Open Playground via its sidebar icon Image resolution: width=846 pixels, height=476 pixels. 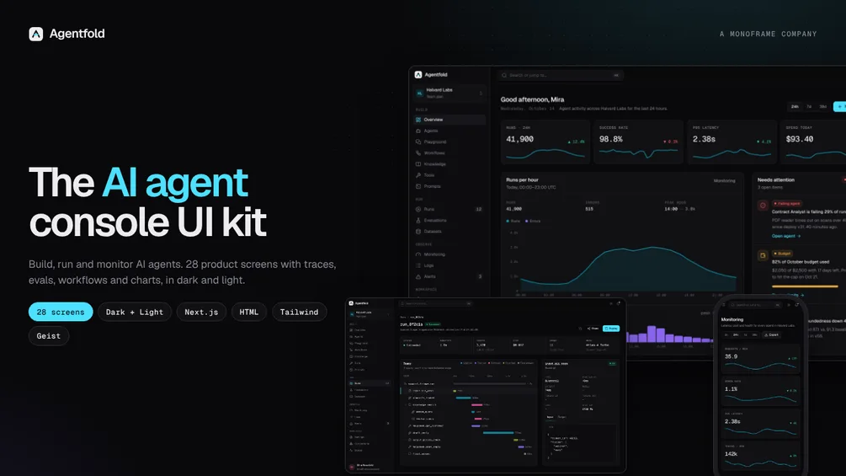[x=418, y=142]
